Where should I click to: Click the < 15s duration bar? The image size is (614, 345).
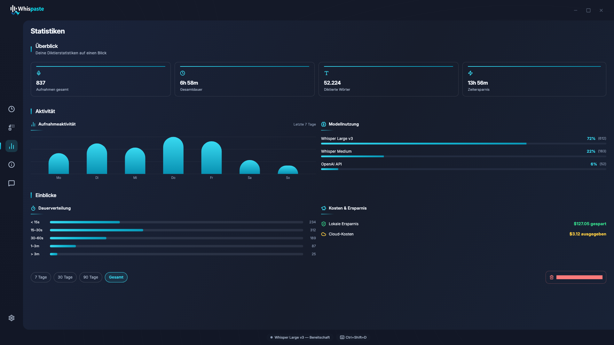(177, 222)
